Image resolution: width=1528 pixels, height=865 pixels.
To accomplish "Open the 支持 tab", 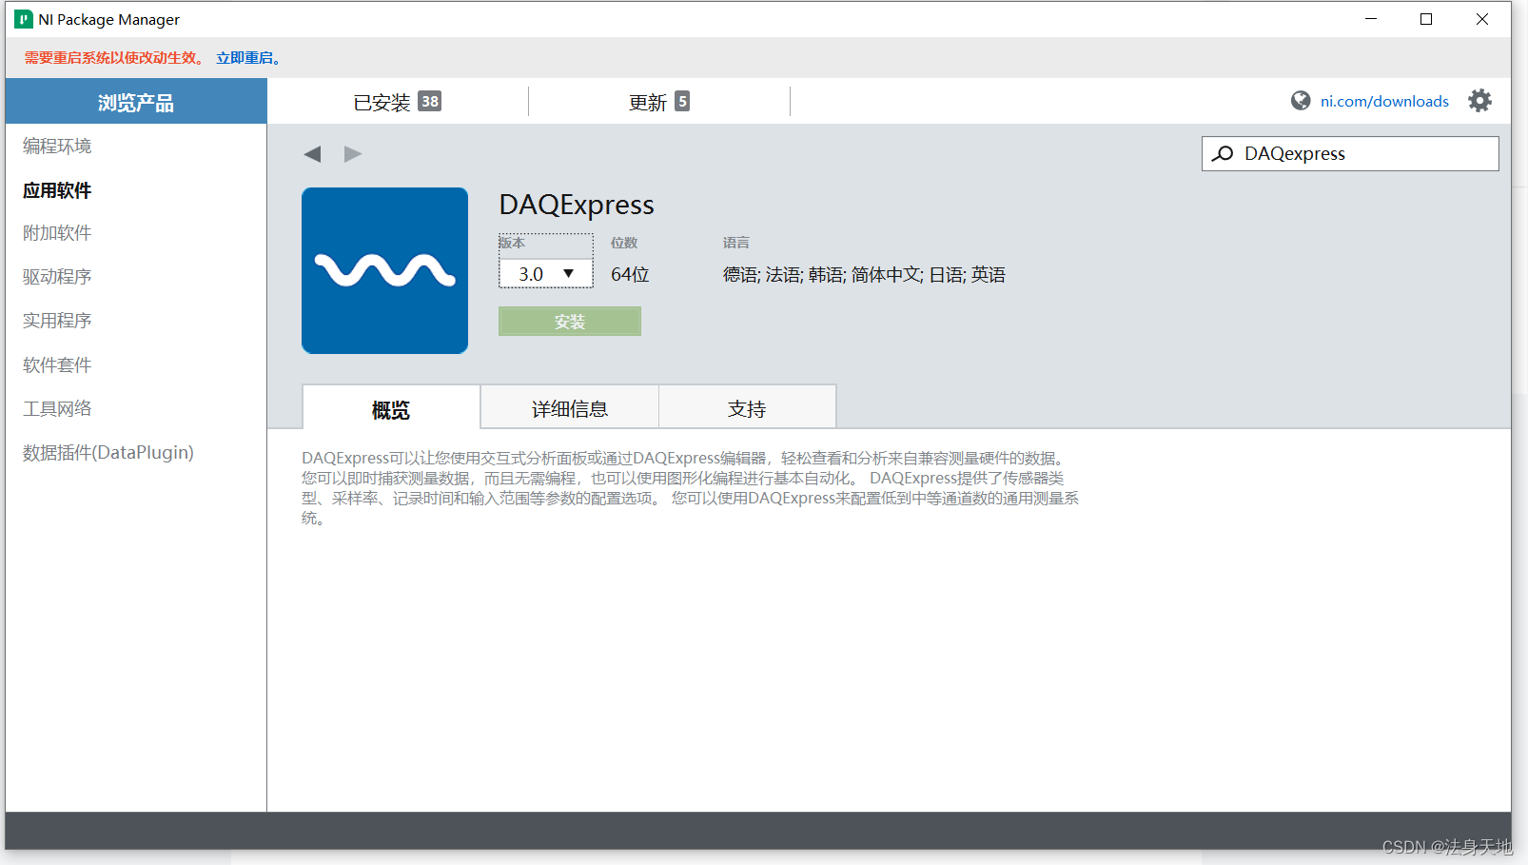I will pyautogui.click(x=747, y=407).
